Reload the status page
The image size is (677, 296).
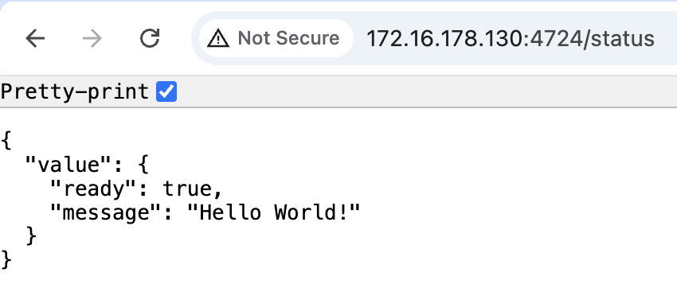pyautogui.click(x=150, y=38)
